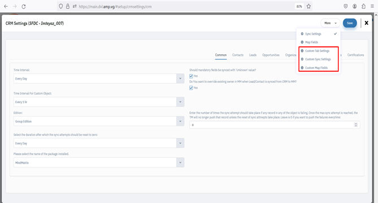Click the gear icon beside Custom Tab Settings
The width and height of the screenshot is (378, 203).
[302, 51]
